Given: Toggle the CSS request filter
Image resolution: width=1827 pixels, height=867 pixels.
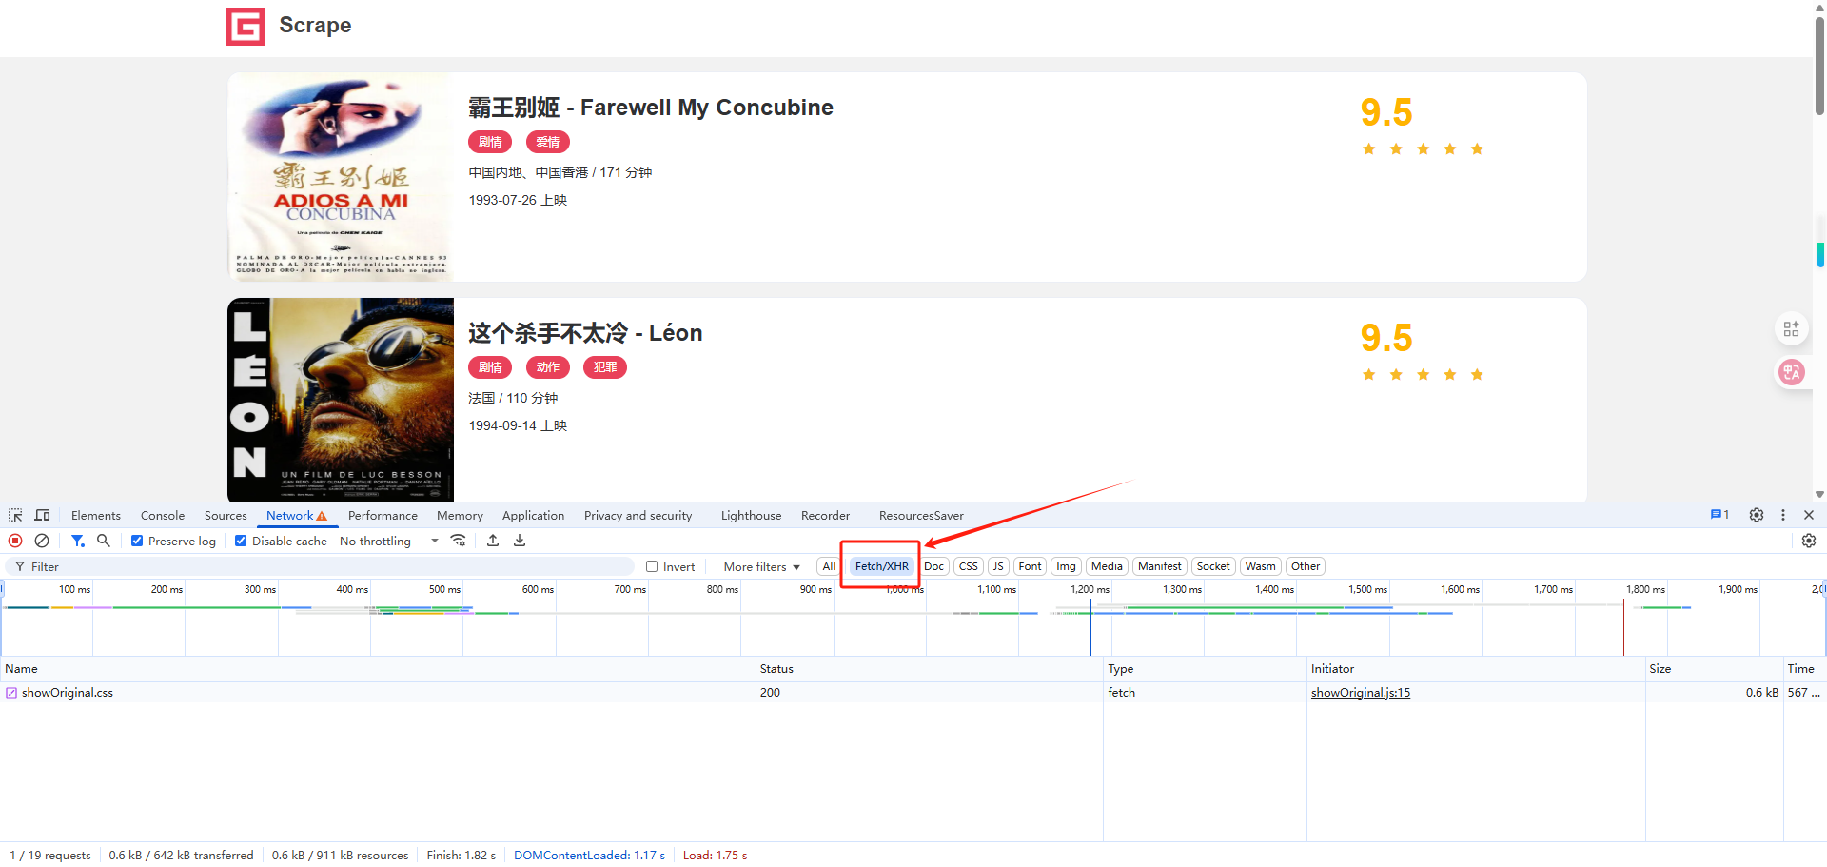Looking at the screenshot, I should click(x=969, y=566).
